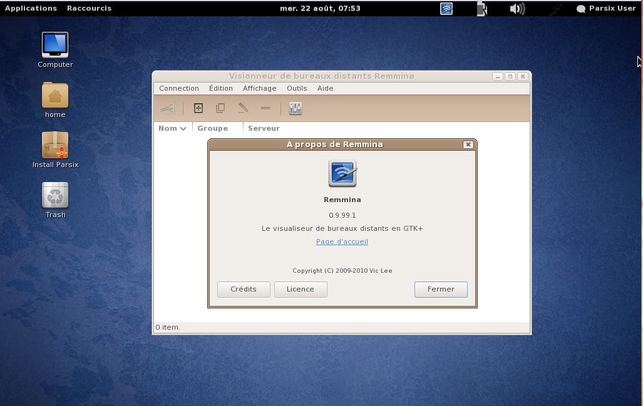The image size is (643, 406).
Task: Open the Outils menu
Action: (x=297, y=88)
